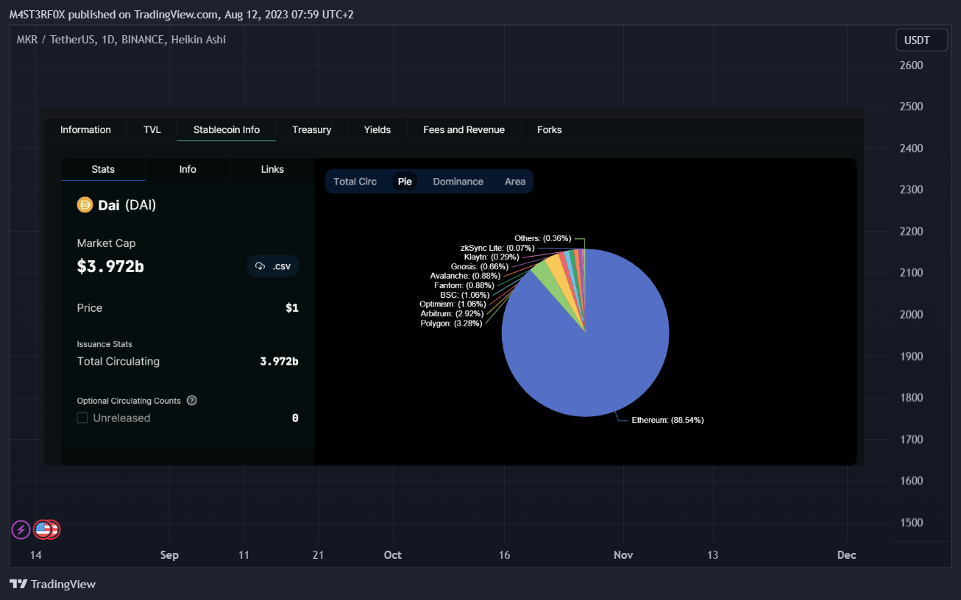
Task: Switch chart to Dominance view
Action: click(x=458, y=182)
